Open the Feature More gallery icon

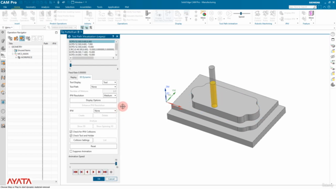pyautogui.click(x=311, y=14)
